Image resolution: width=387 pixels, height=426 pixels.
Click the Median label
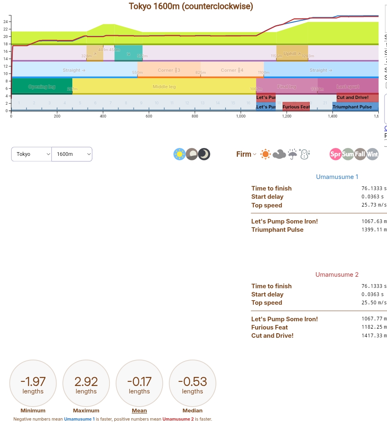coord(192,410)
